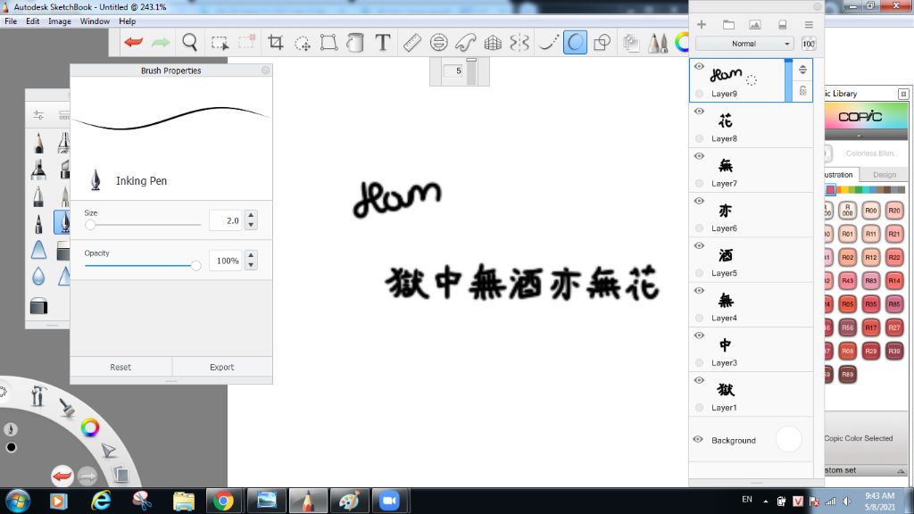The image size is (914, 514).
Task: Open the Draw Styles shapes tool
Action: [x=602, y=43]
